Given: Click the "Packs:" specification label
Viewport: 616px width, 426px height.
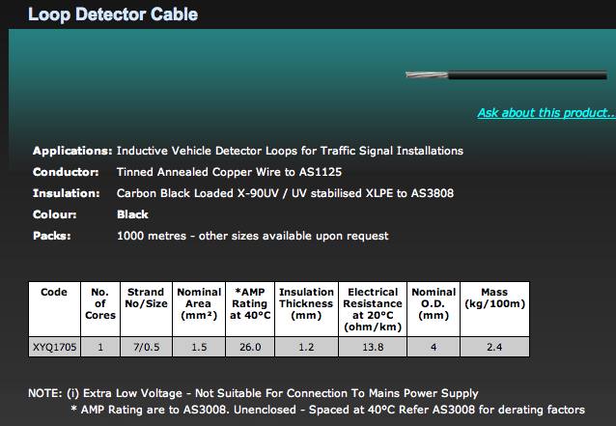Looking at the screenshot, I should [51, 235].
